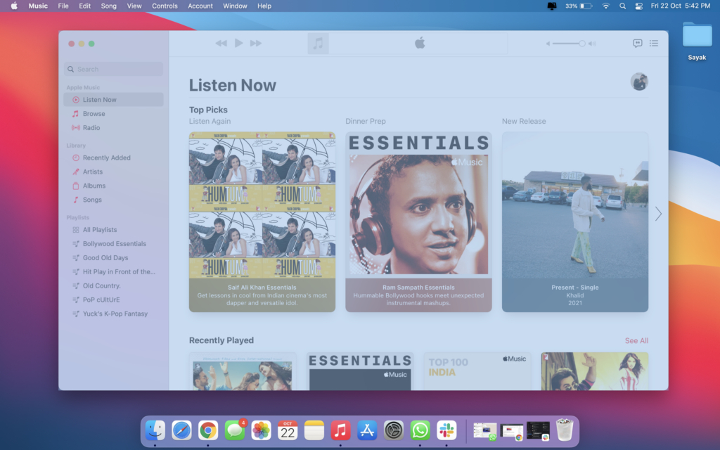This screenshot has width=720, height=450.
Task: Select Listen Now in sidebar
Action: pos(113,100)
